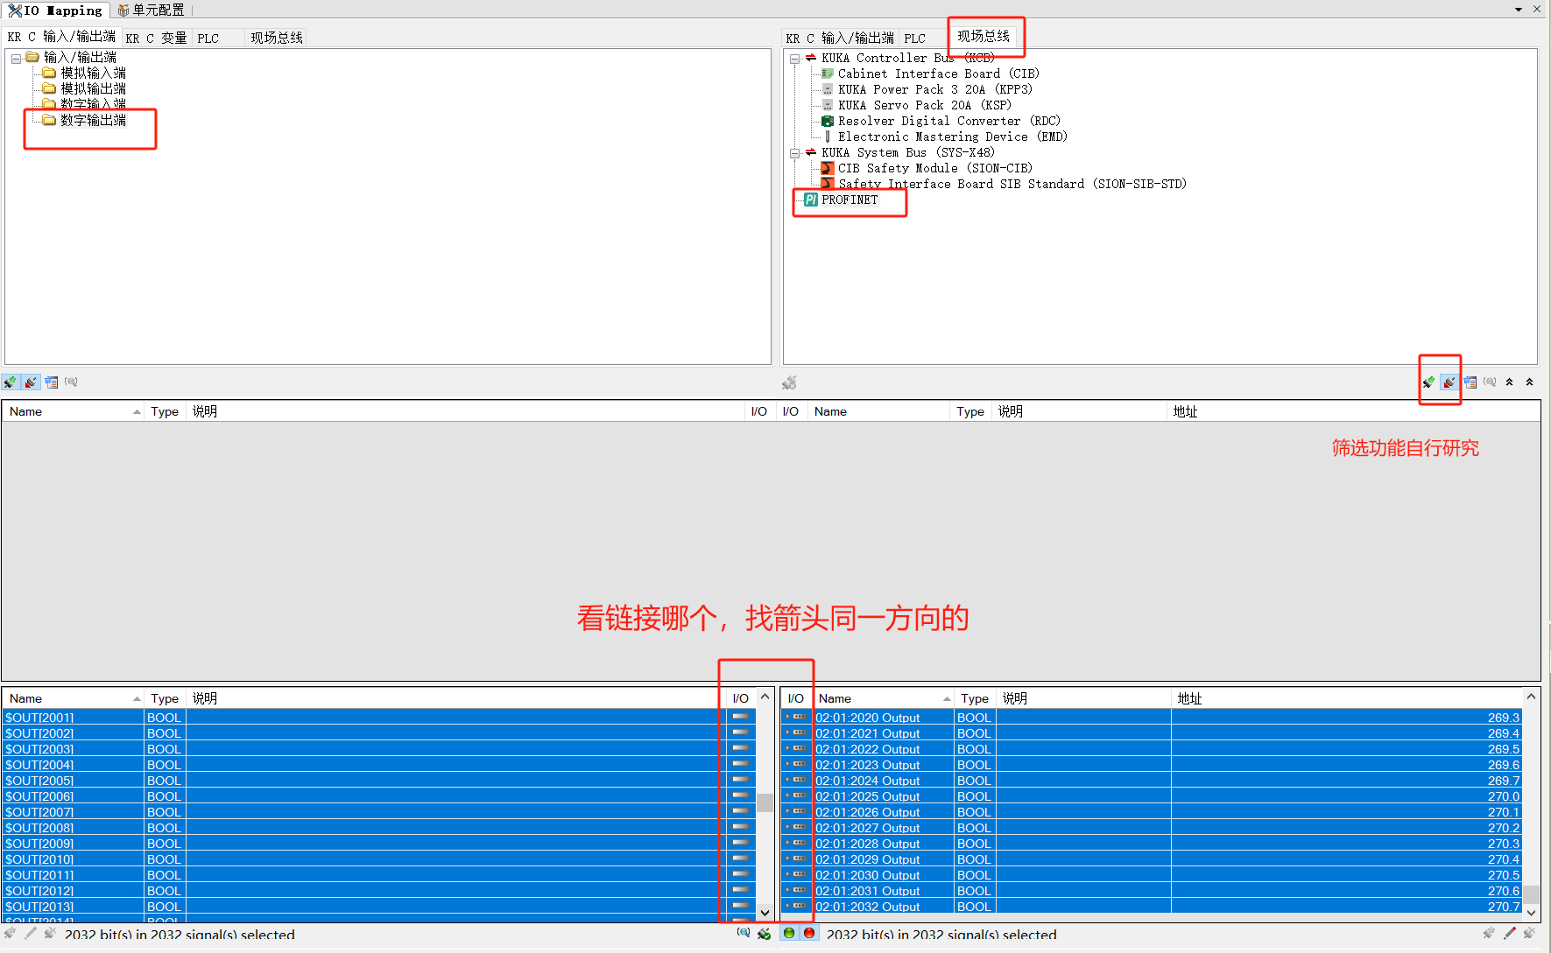Sort bottom-right table by Name column
The image size is (1551, 953).
883,698
